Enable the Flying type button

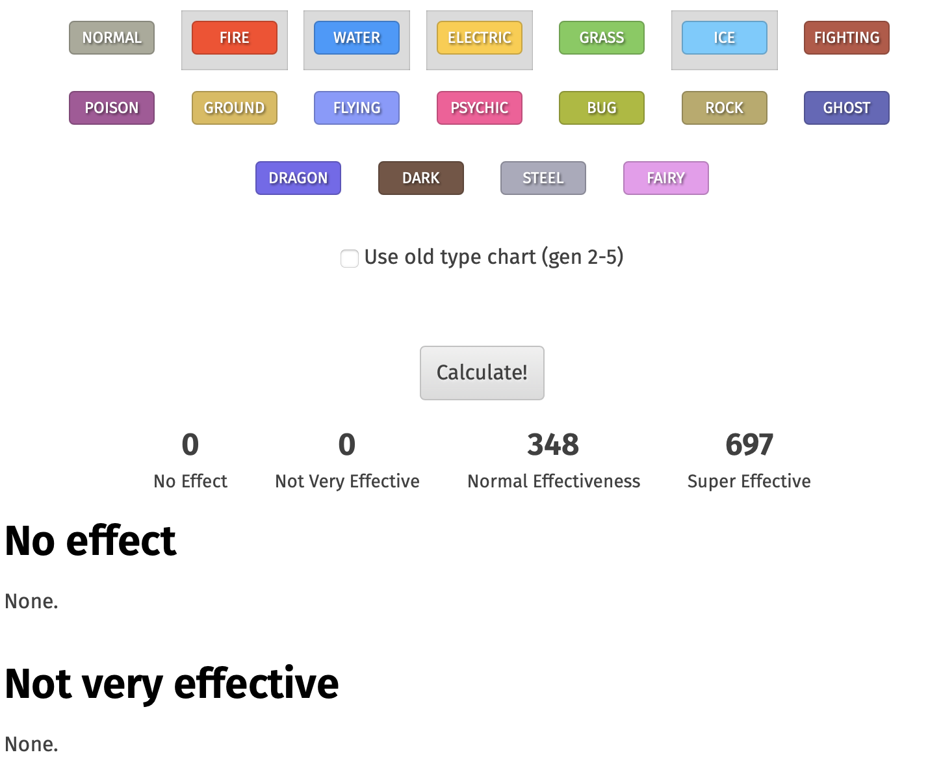coord(357,108)
